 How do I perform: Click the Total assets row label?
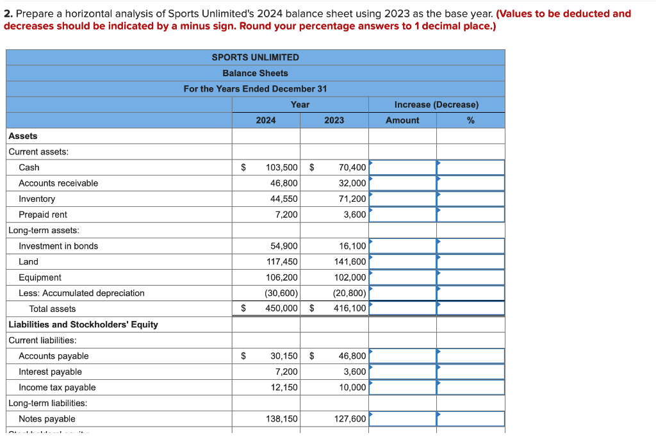(53, 309)
